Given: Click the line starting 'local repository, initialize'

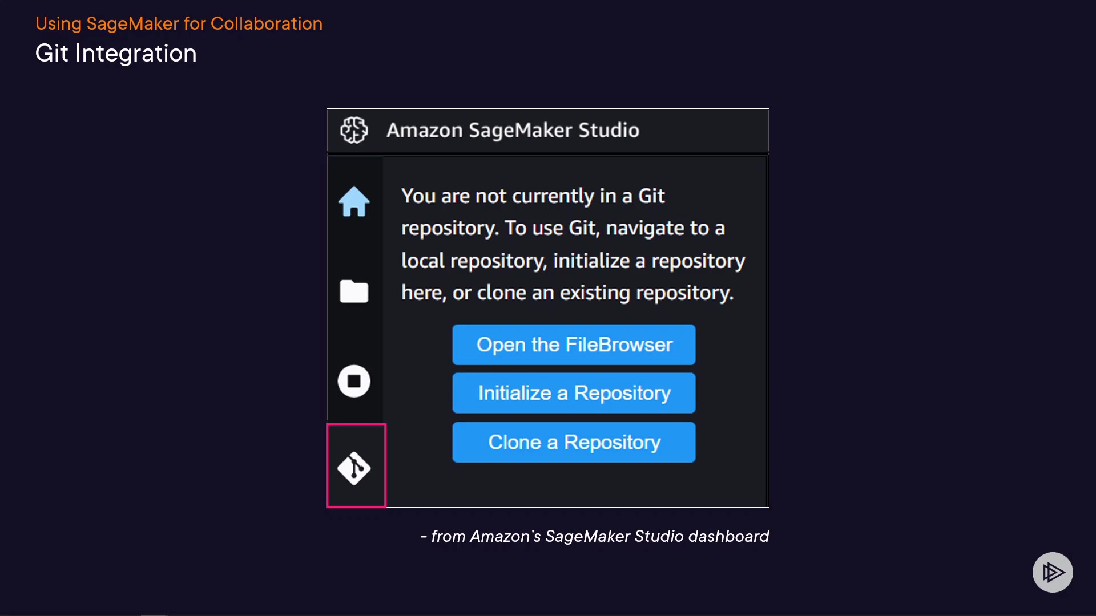Looking at the screenshot, I should pos(573,261).
